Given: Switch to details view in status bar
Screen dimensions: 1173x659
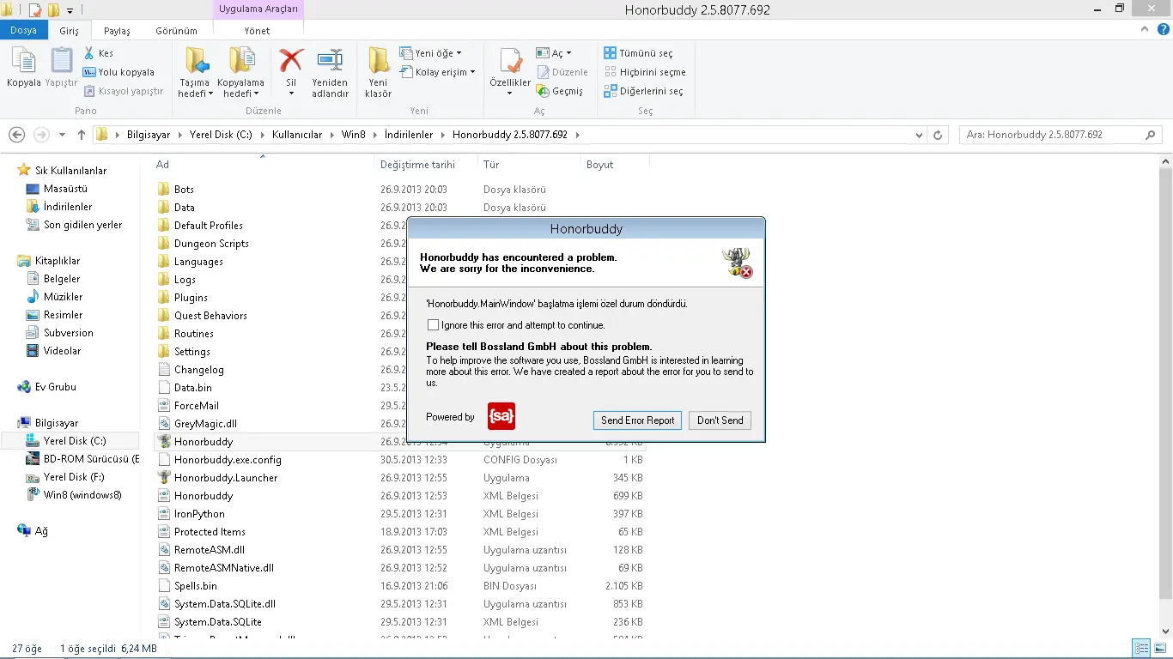Looking at the screenshot, I should point(1141,649).
